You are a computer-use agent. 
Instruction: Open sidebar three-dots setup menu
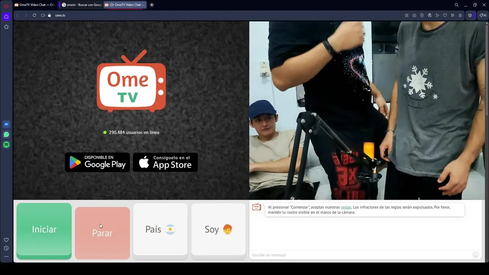6,257
